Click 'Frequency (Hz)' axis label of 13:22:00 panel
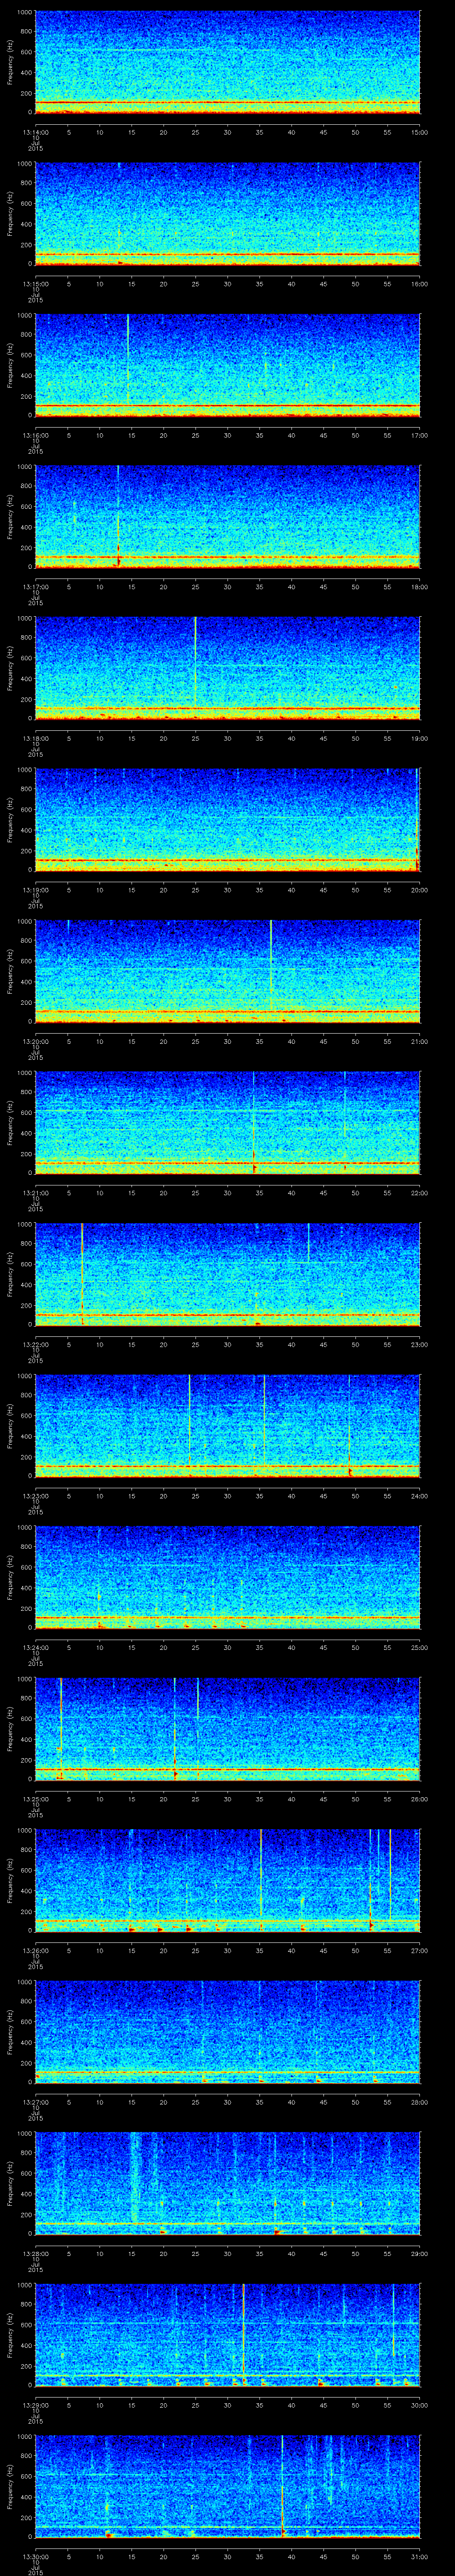This screenshot has width=455, height=2576. point(10,1274)
